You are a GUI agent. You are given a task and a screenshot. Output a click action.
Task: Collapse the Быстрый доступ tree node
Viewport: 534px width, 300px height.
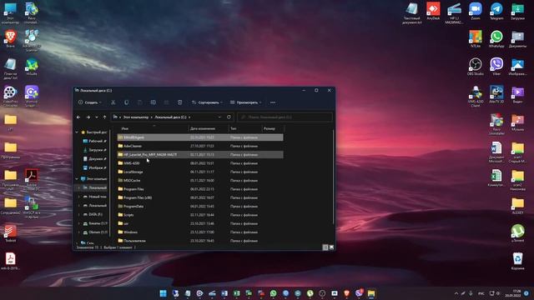point(77,132)
